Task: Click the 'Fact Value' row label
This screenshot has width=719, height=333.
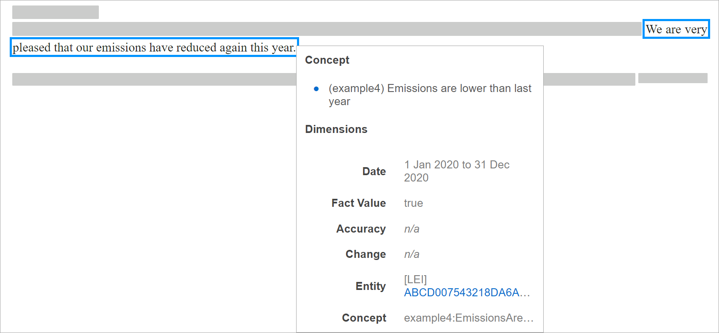Action: (x=358, y=203)
